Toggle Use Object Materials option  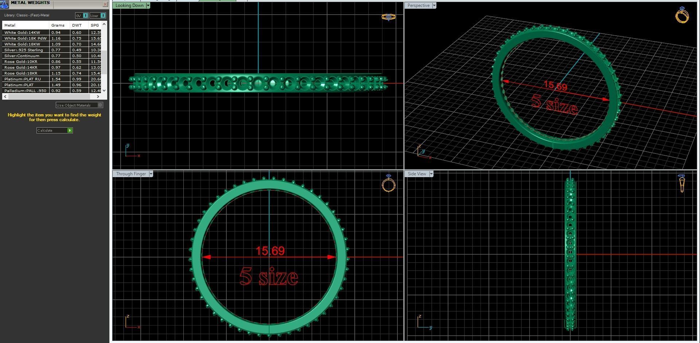[x=79, y=105]
